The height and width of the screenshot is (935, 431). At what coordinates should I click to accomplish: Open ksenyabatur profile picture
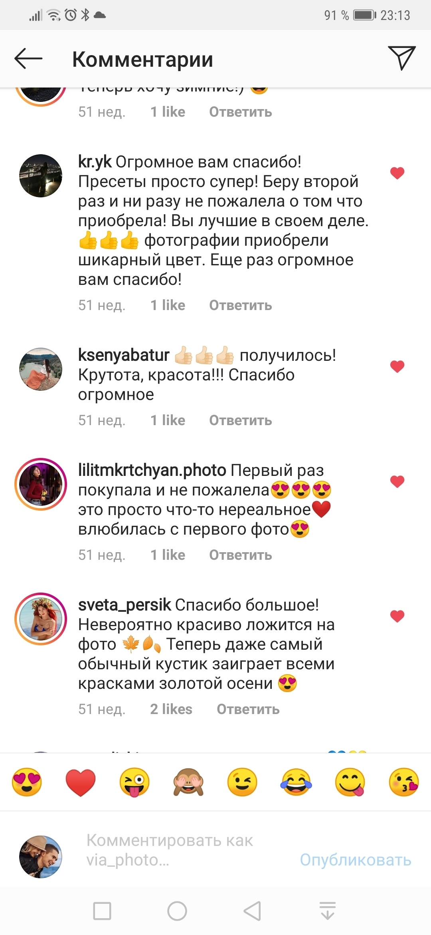click(x=41, y=369)
